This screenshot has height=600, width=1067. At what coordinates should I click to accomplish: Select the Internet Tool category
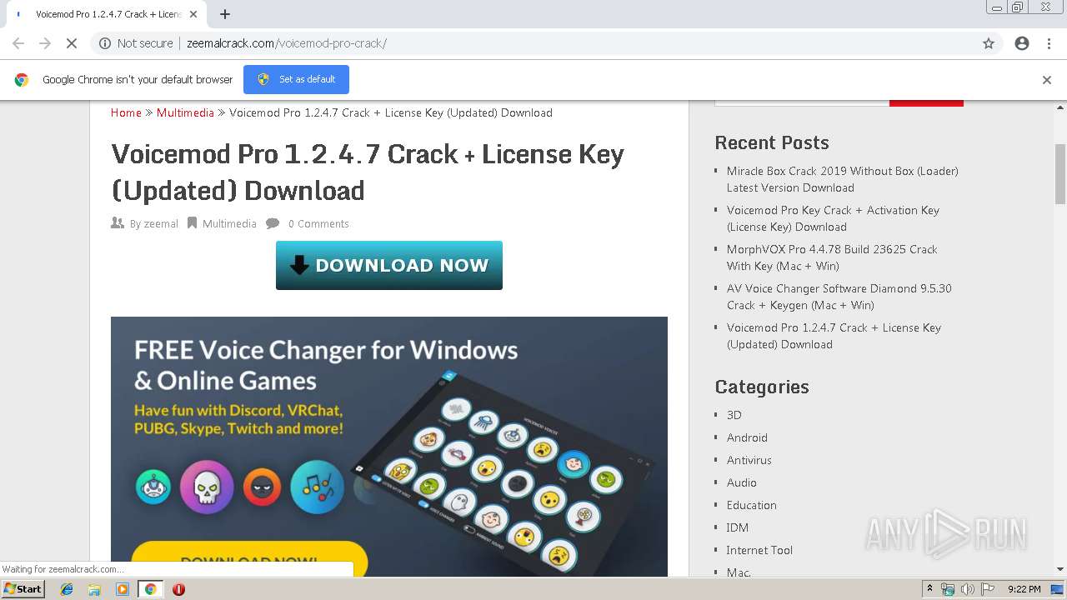tap(759, 550)
